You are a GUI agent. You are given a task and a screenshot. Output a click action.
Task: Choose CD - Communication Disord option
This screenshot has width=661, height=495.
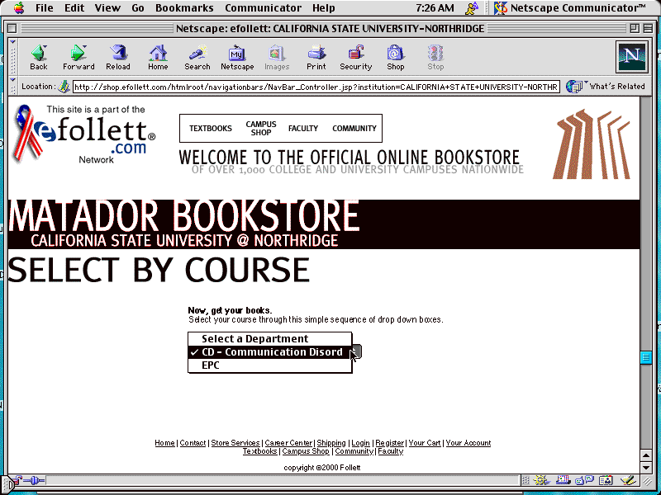tap(270, 352)
